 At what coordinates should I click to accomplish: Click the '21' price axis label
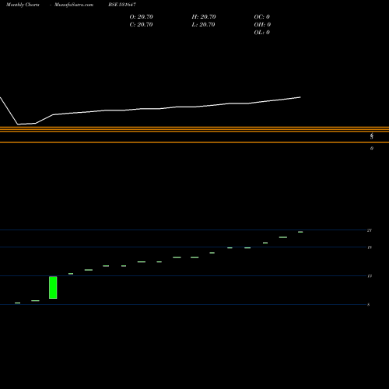[370, 230]
